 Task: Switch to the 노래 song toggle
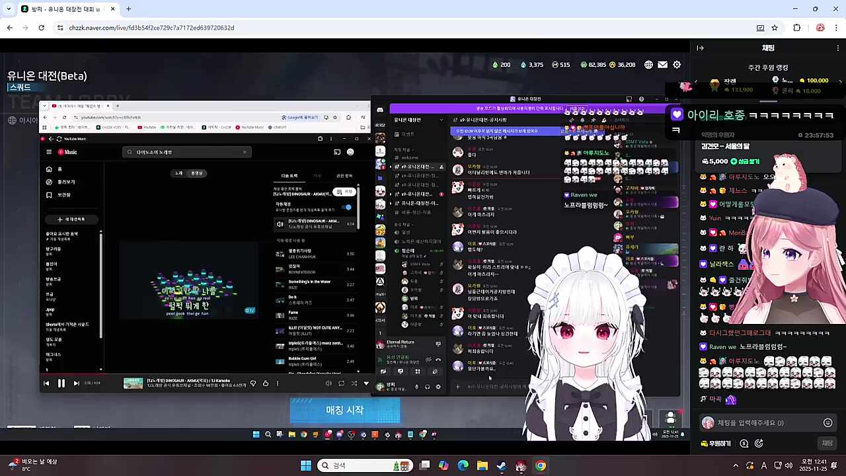(x=178, y=173)
